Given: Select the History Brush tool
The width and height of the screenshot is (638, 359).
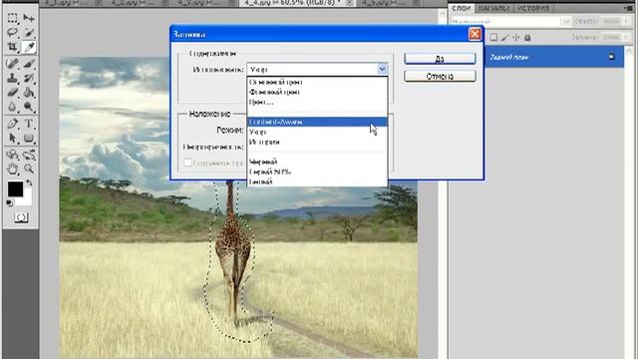Looking at the screenshot, I should tap(29, 78).
